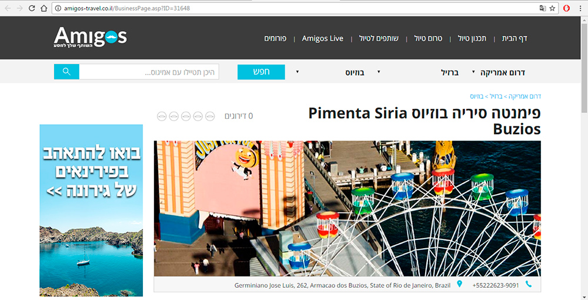Image resolution: width=588 pixels, height=300 pixels.
Task: Open the Chrome three-dot menu
Action: point(580,8)
